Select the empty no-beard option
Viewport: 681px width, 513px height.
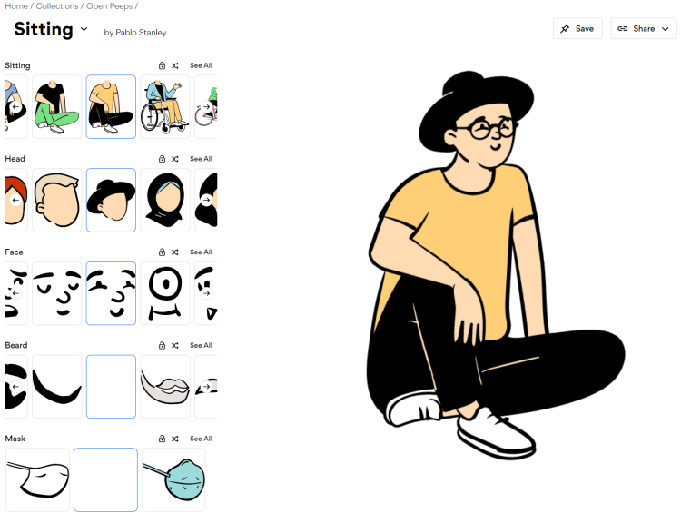pos(111,387)
